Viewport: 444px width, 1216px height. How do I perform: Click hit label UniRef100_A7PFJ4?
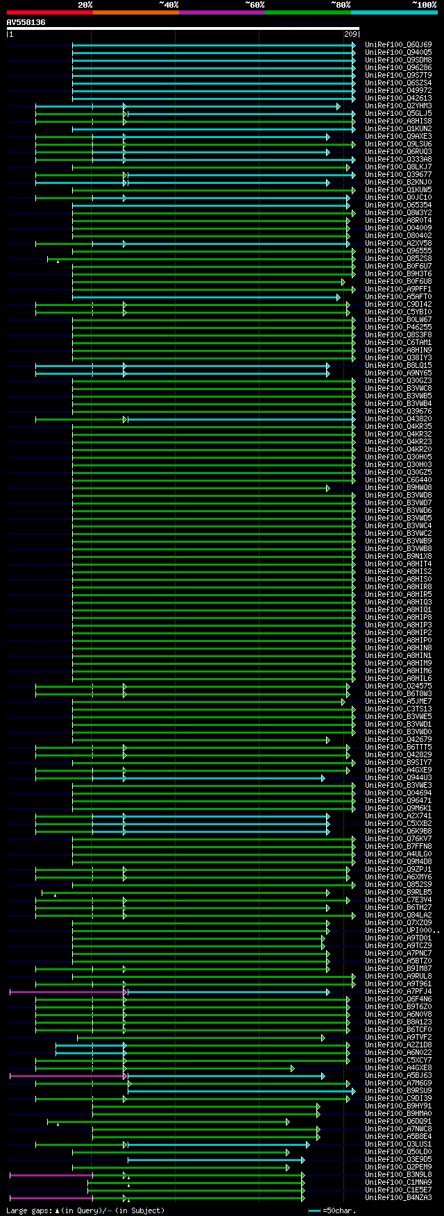pos(398,991)
